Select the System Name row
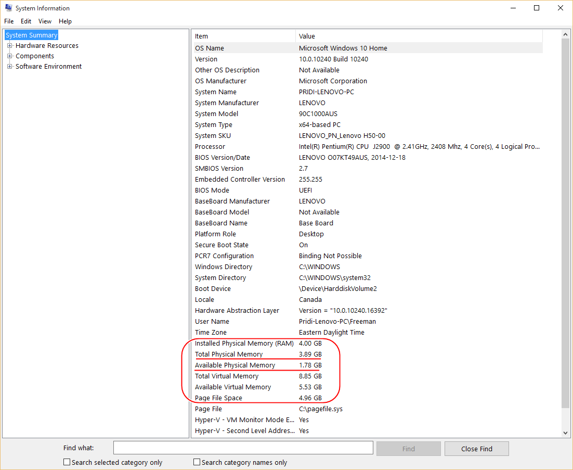The width and height of the screenshot is (573, 470). point(368,92)
